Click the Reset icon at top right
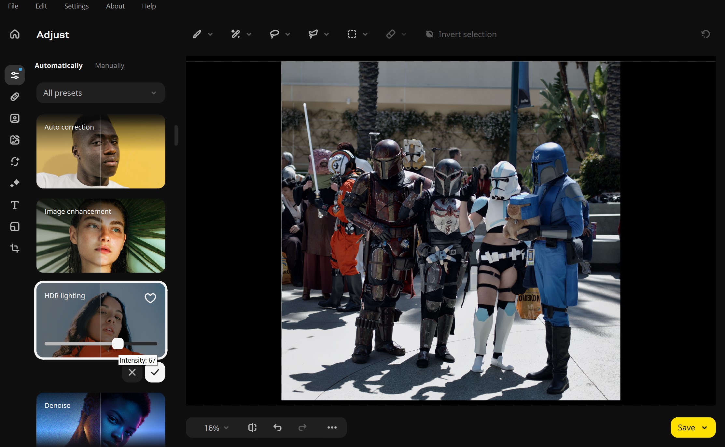The width and height of the screenshot is (725, 447). [705, 34]
